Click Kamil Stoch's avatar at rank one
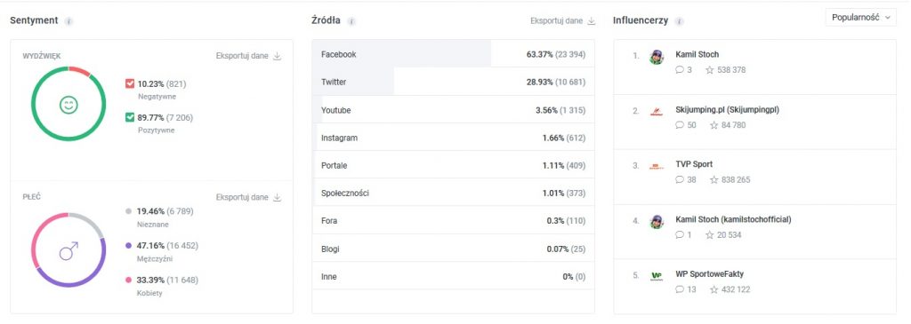911x324 pixels. click(x=657, y=57)
